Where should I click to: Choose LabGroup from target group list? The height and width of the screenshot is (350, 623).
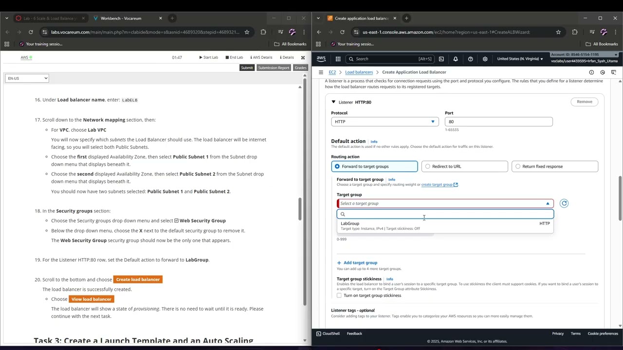point(445,226)
